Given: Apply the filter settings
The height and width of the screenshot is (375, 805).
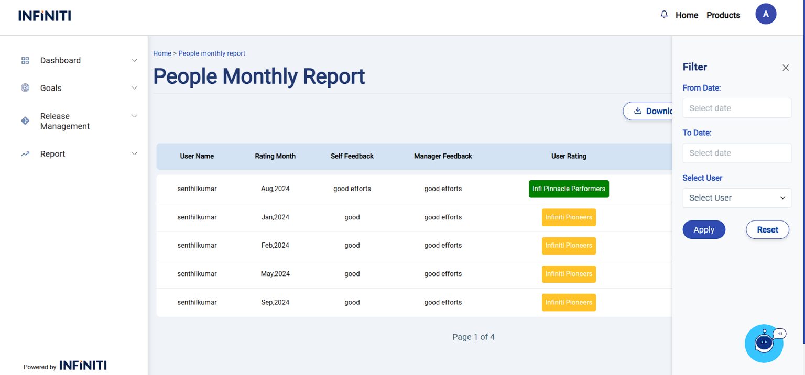Looking at the screenshot, I should coord(703,229).
